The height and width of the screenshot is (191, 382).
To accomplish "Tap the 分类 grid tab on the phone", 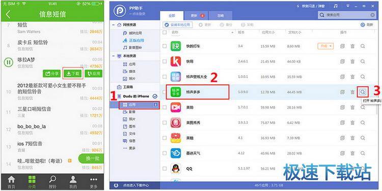I will (32, 182).
